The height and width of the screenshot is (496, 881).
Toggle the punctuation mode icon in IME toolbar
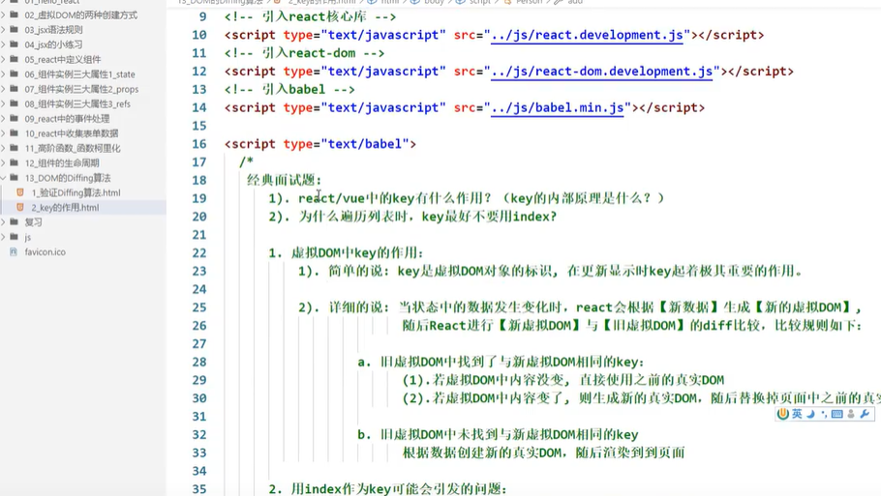click(824, 414)
